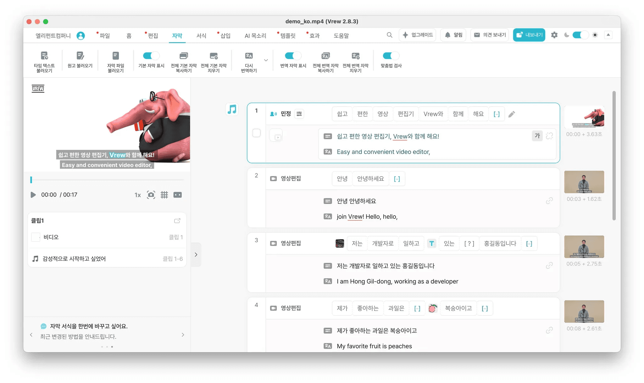Check the clip 1 selection checkbox
Viewport: 644px width, 383px height.
(257, 133)
